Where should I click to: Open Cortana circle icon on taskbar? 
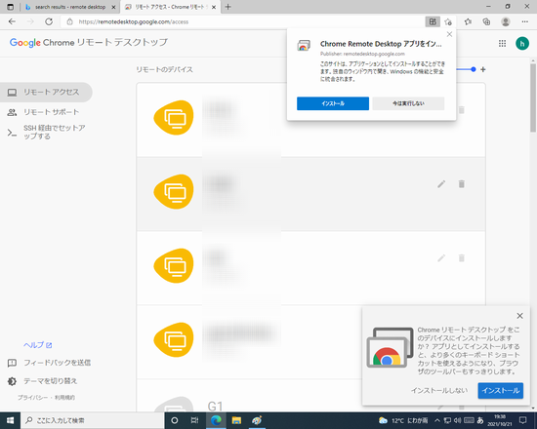(x=175, y=420)
